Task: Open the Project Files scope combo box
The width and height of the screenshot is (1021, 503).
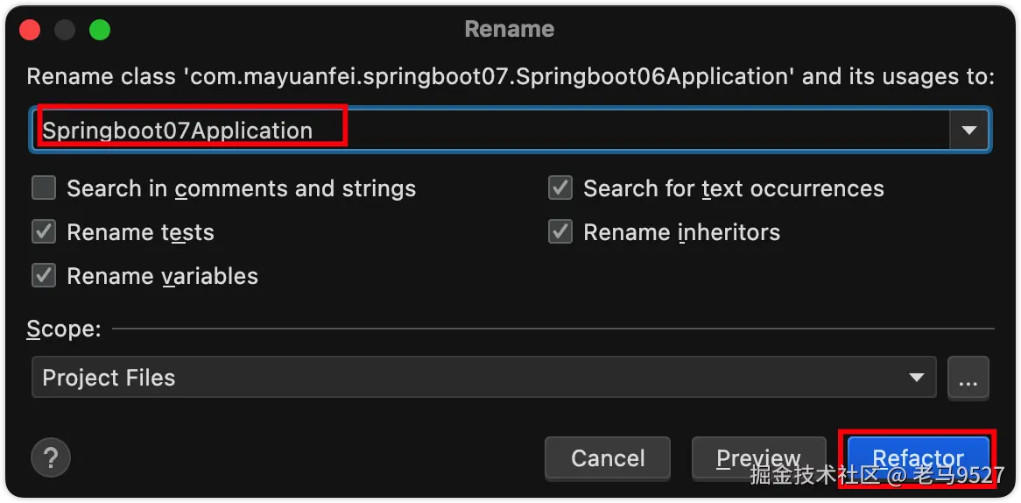Action: [473, 378]
